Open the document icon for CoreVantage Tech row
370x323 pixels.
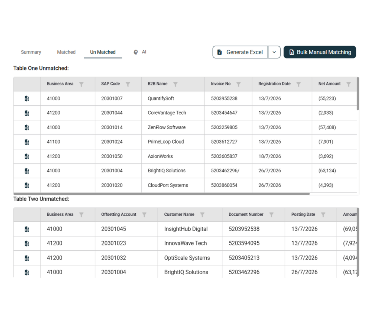(27, 113)
